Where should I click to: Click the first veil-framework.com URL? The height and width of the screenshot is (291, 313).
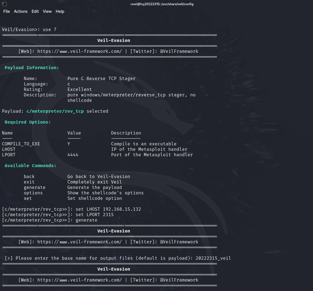(x=80, y=51)
